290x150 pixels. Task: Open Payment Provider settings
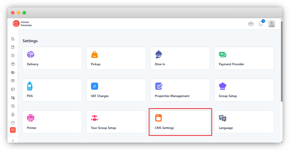244,58
